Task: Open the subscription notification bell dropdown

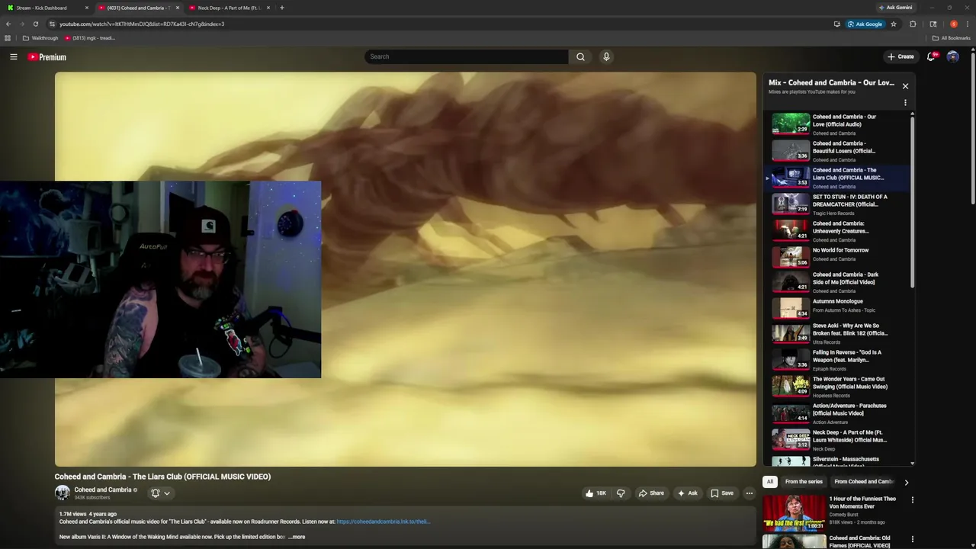Action: 160,493
